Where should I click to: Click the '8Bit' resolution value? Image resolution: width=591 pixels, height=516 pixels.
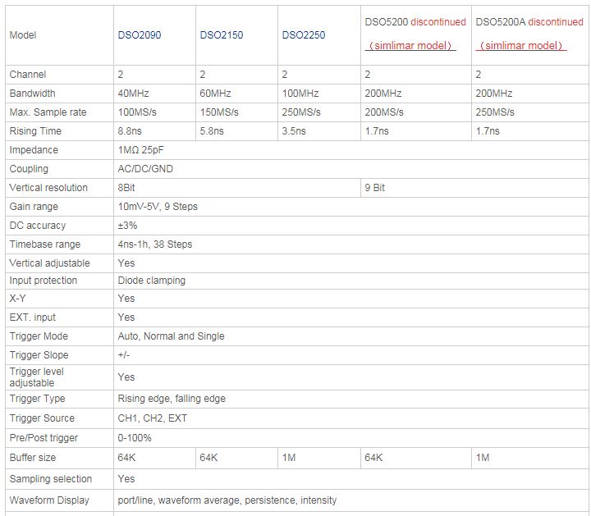pyautogui.click(x=126, y=187)
